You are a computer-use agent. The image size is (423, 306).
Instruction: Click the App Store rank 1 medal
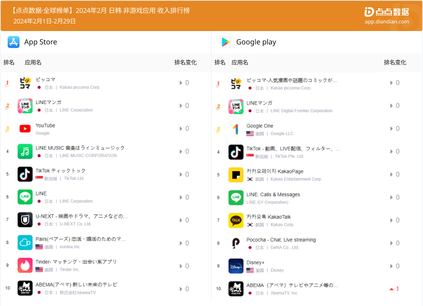point(7,84)
